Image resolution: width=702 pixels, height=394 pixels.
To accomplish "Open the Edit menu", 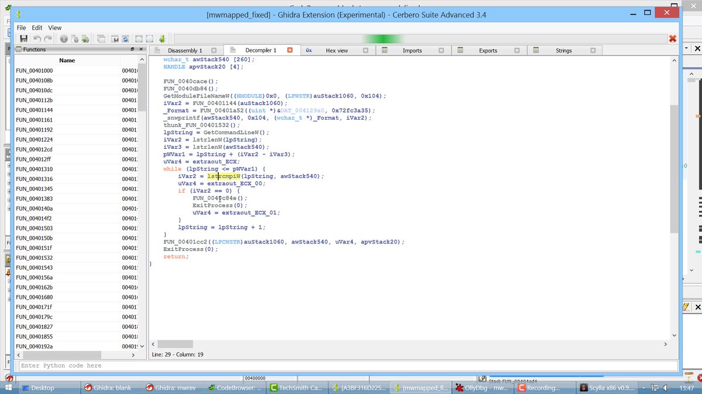I will point(37,27).
